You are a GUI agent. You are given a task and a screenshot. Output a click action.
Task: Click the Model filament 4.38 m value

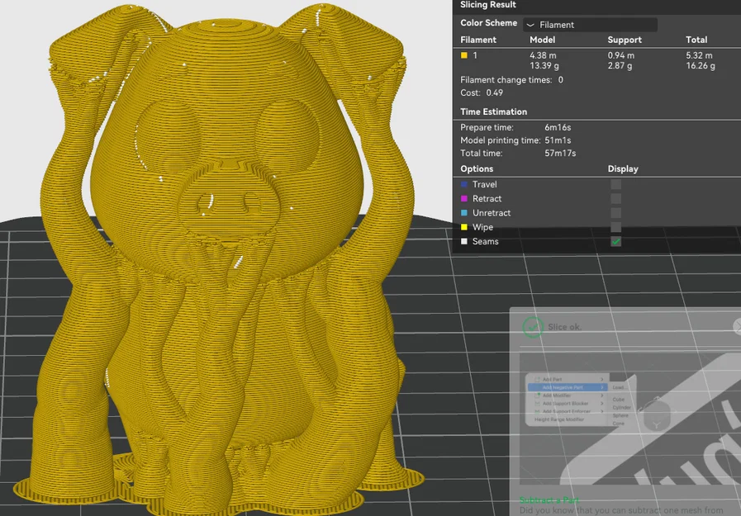point(543,55)
